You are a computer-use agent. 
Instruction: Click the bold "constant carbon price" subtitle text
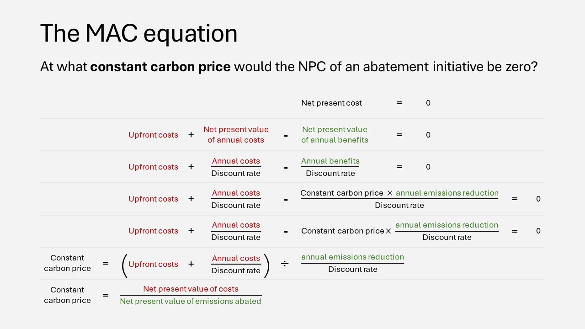click(x=160, y=67)
